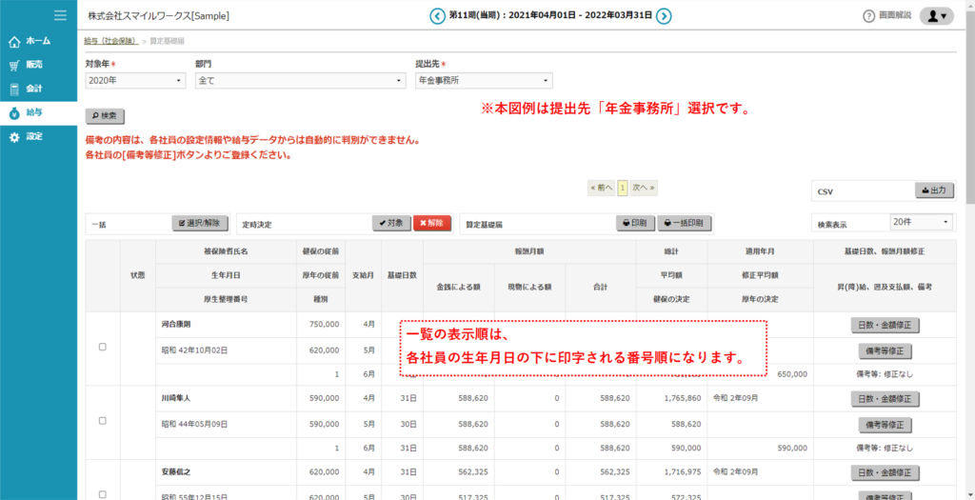Go to 次へ » page link
The width and height of the screenshot is (975, 500).
[x=644, y=187]
